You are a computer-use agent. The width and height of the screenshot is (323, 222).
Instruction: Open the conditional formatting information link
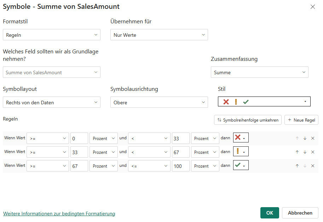click(x=59, y=214)
